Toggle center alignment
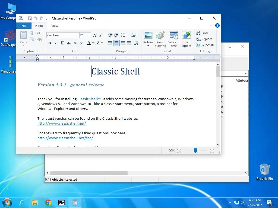278x208 pixels. 116,43
